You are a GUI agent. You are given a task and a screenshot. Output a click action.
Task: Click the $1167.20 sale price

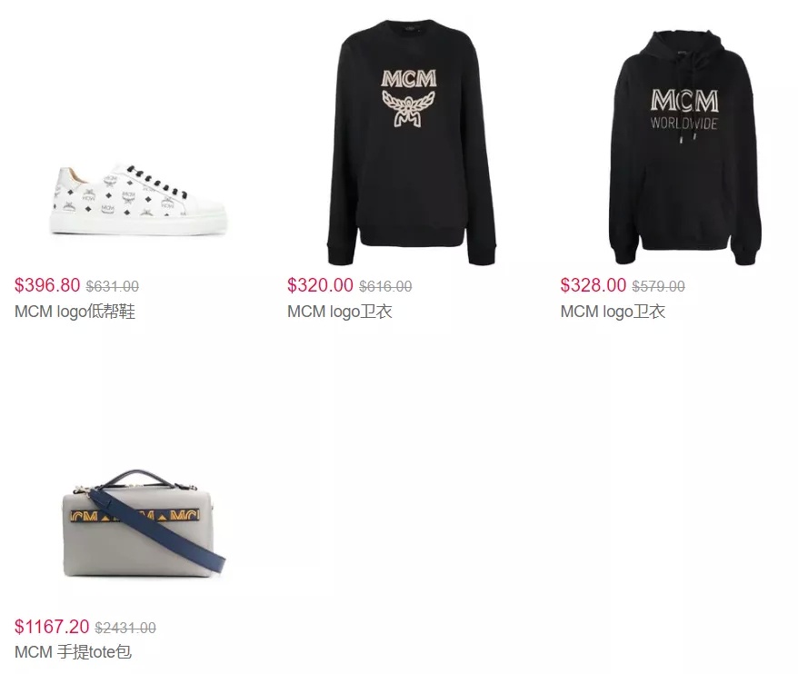[52, 627]
